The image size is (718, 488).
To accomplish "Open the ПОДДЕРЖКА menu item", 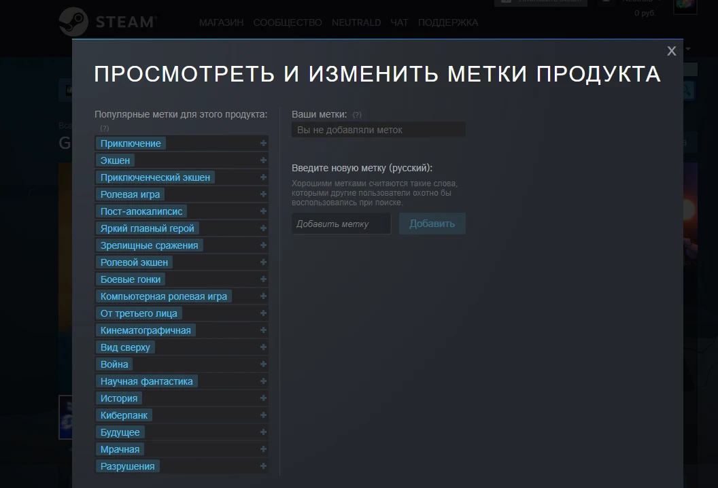I will [448, 22].
